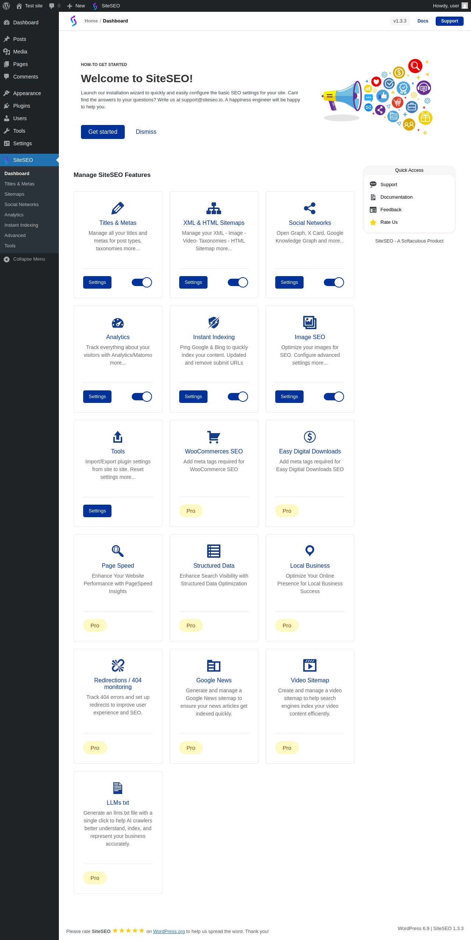Click the Image SEO picture icon
The image size is (471, 940).
[x=310, y=323]
